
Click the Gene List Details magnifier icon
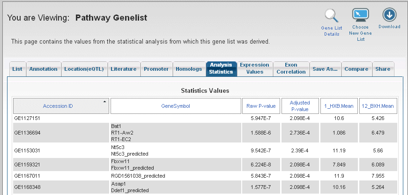coord(332,16)
